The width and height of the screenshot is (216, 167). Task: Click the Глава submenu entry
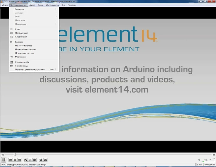(34, 16)
